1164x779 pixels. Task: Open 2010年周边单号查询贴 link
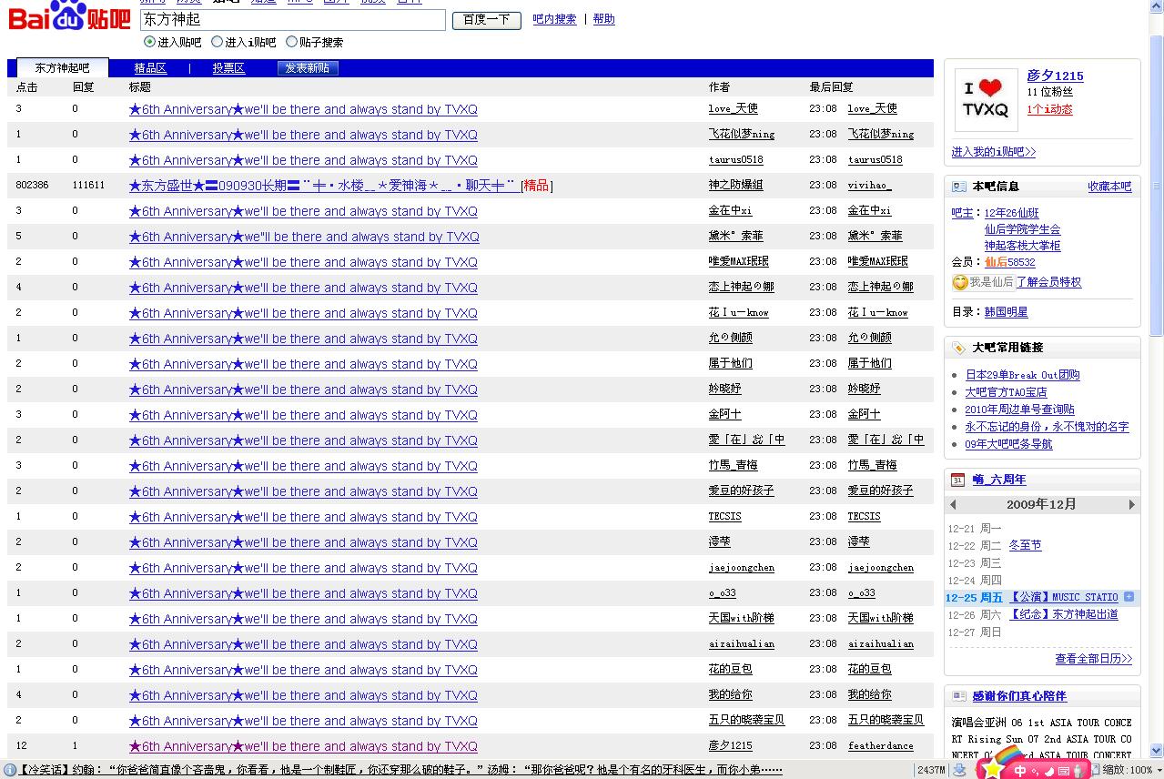1019,410
